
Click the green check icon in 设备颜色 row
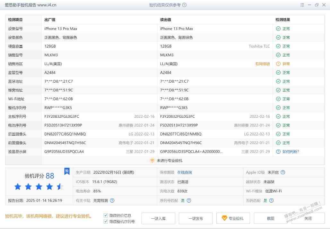[278, 38]
